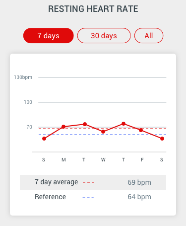
Task: Click the blue dashed reference legend marker
Action: coord(88,198)
